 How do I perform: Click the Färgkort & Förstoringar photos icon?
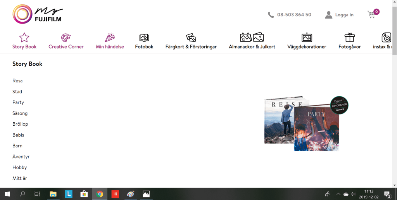[191, 38]
